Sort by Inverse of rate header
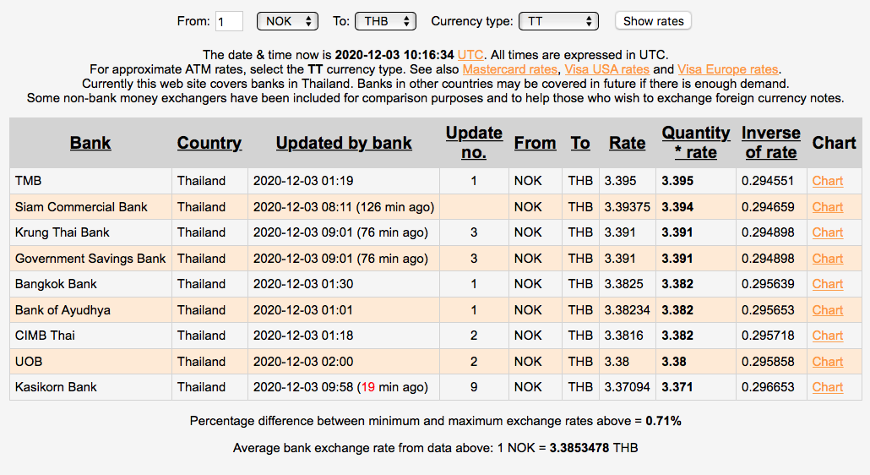Image resolution: width=870 pixels, height=475 pixels. coord(771,143)
